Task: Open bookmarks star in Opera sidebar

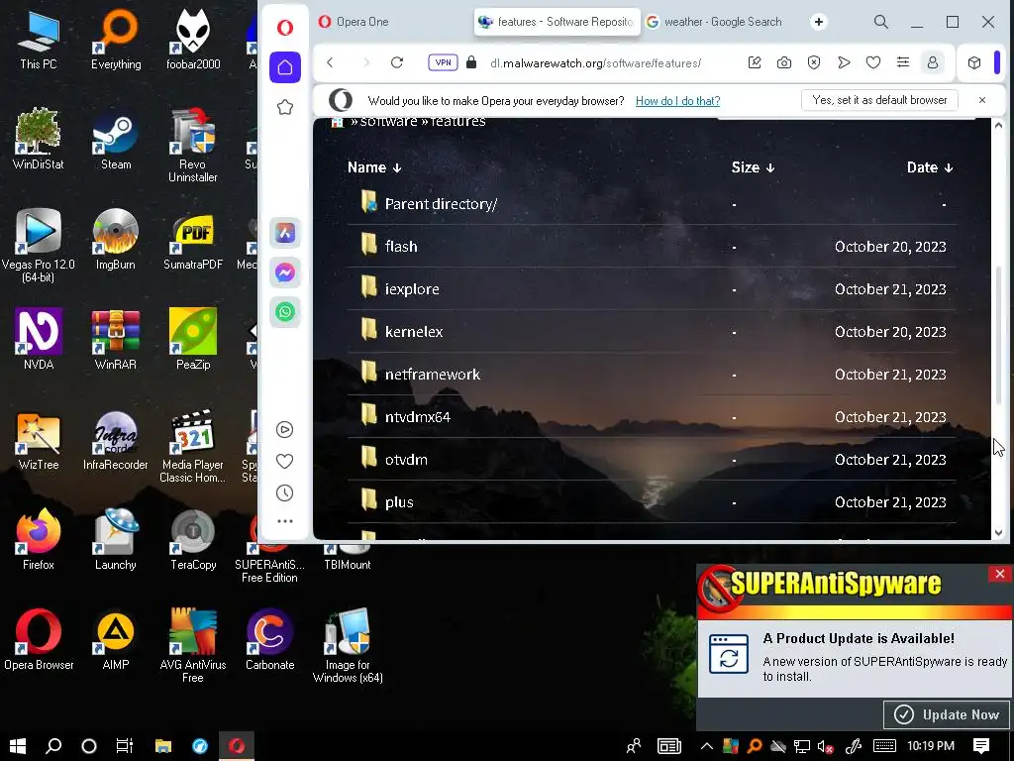Action: 285,107
